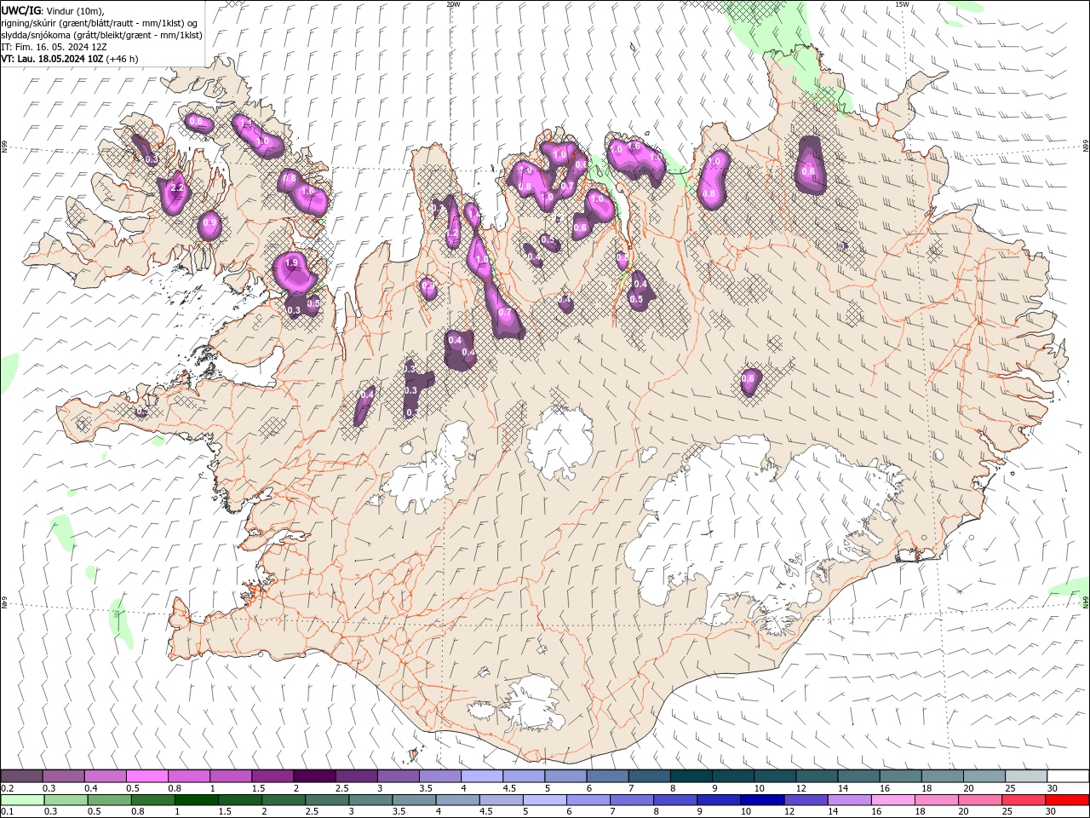Click the '0.1' label starting the lower legend
The image size is (1090, 818).
(7, 811)
